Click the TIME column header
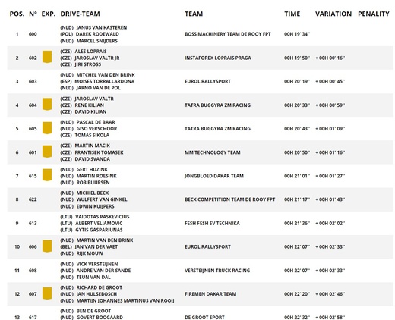Viewport: 395px width, 320px height. pyautogui.click(x=292, y=14)
